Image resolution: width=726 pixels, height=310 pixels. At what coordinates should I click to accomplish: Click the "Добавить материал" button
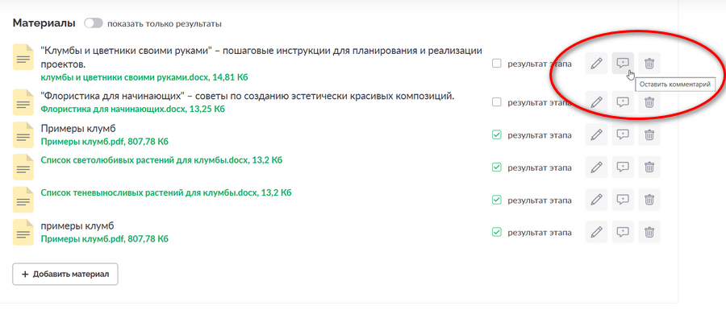pyautogui.click(x=65, y=274)
